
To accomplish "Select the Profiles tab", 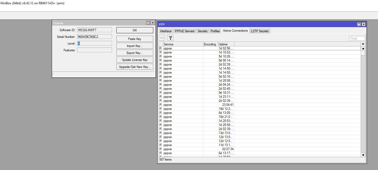I will 215,31.
